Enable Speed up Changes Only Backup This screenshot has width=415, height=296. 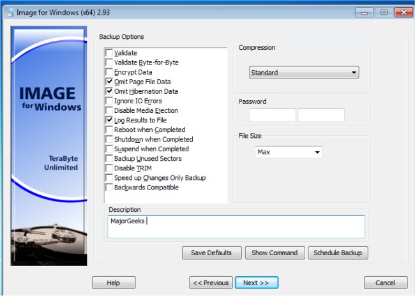point(109,177)
